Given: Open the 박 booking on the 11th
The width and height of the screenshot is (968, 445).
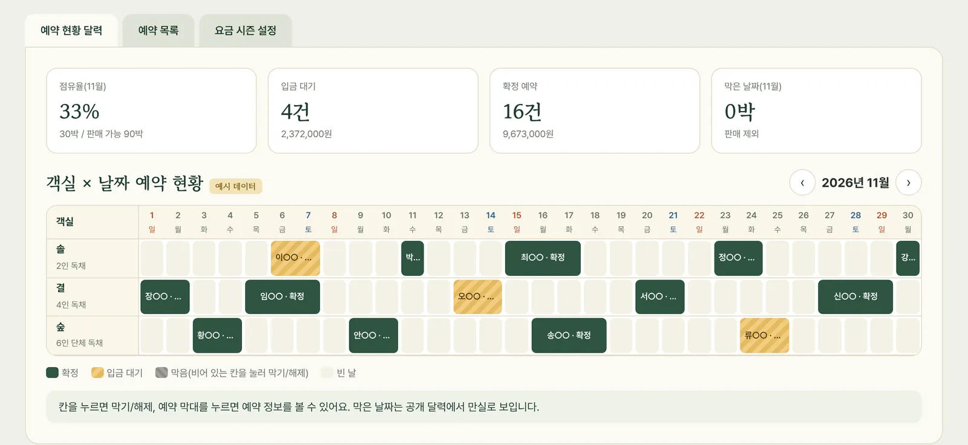Looking at the screenshot, I should pos(413,258).
